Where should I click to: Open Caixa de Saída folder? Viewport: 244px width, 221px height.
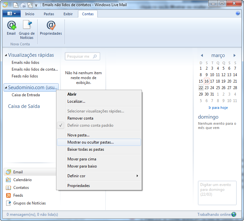[24, 106]
